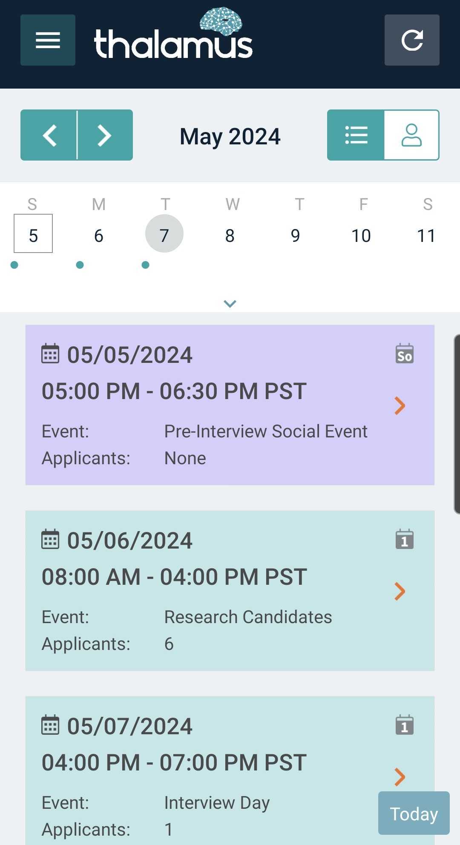Screen dimensions: 460x845
Task: Click the vertical scrollbar handle on the right edge
Action: 457,424
